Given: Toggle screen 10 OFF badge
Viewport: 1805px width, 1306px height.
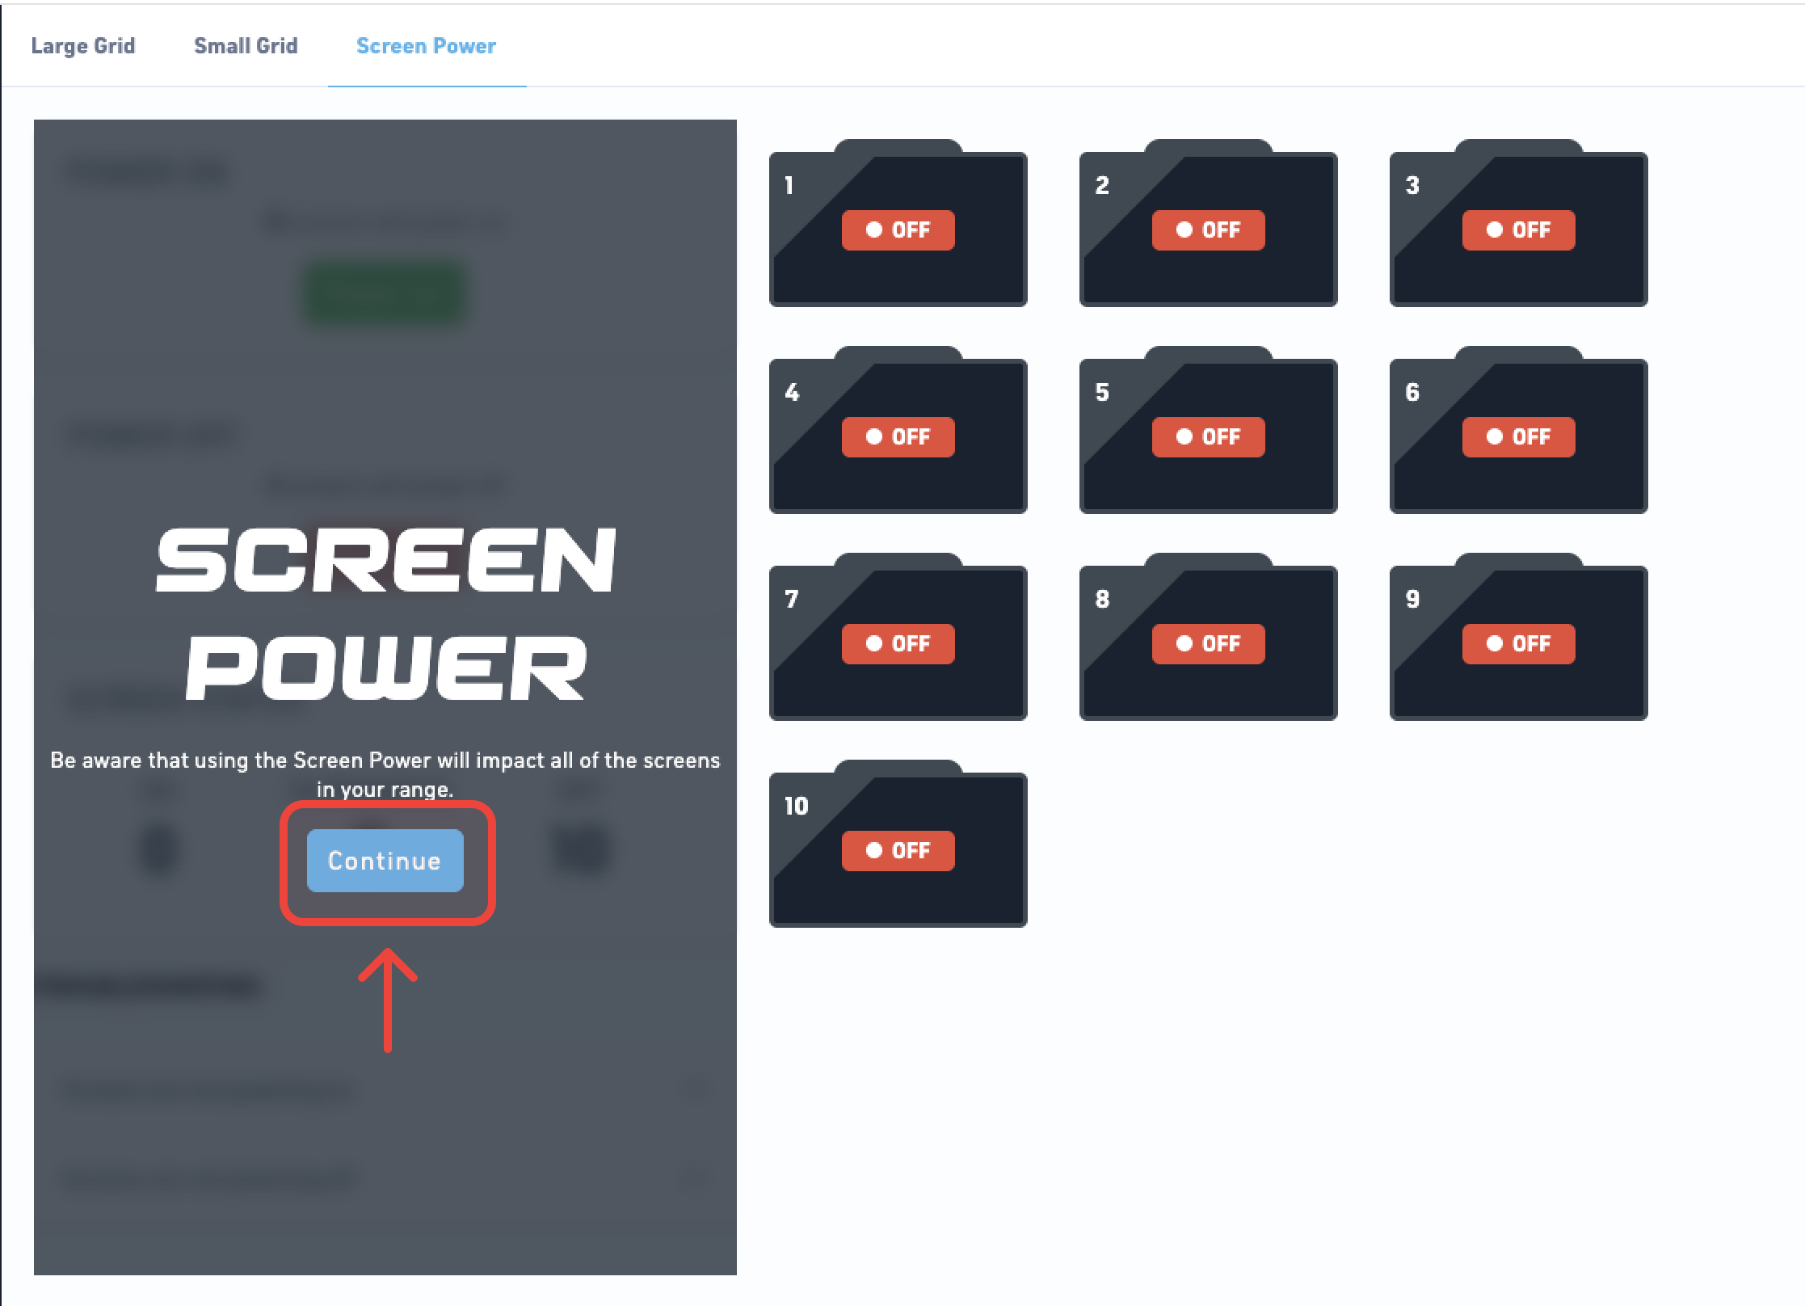Looking at the screenshot, I should (898, 851).
